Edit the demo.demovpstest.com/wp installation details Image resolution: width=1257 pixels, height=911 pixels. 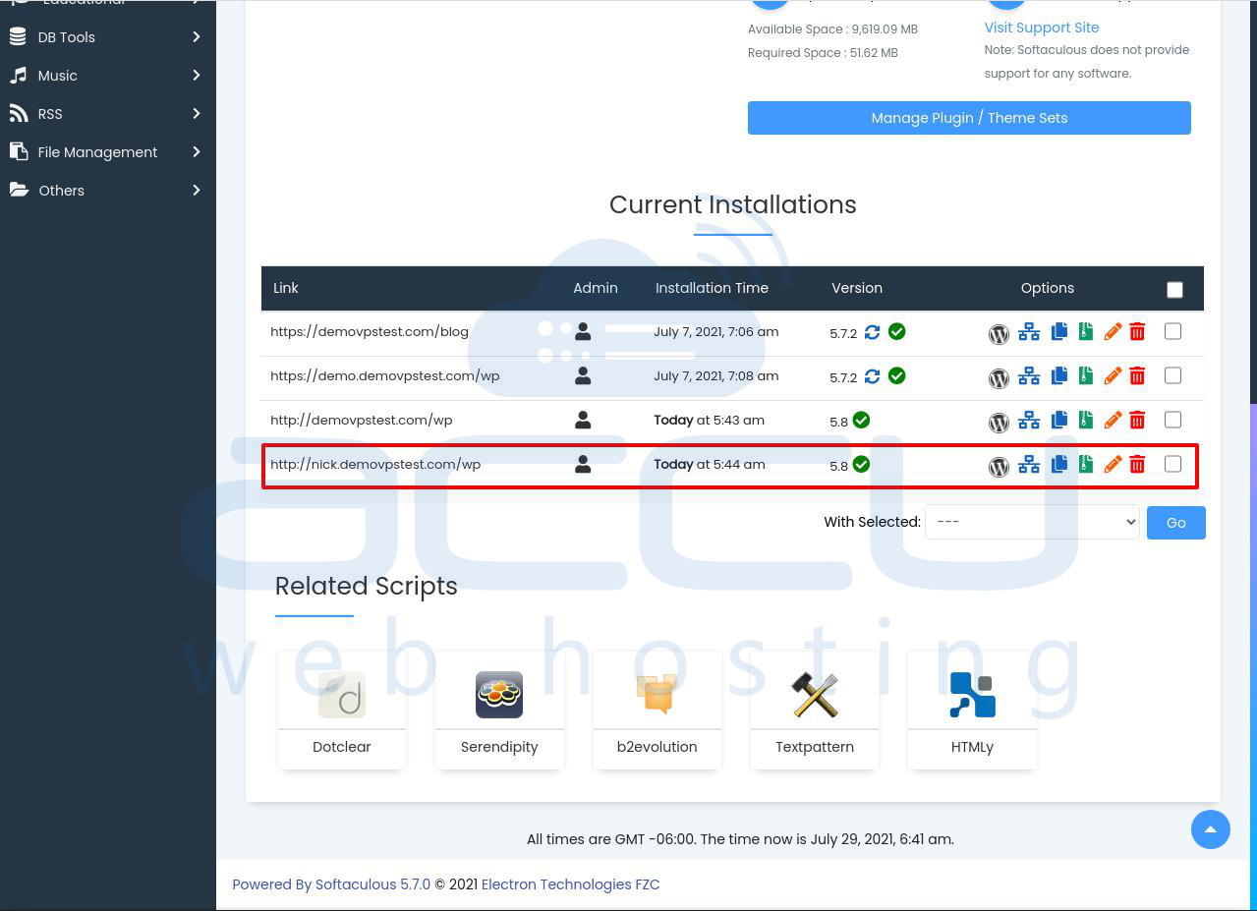1113,376
